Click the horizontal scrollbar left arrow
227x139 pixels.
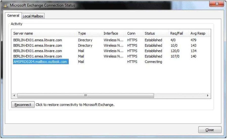tap(14, 96)
